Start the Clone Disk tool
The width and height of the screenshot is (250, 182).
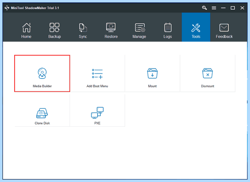(x=42, y=111)
